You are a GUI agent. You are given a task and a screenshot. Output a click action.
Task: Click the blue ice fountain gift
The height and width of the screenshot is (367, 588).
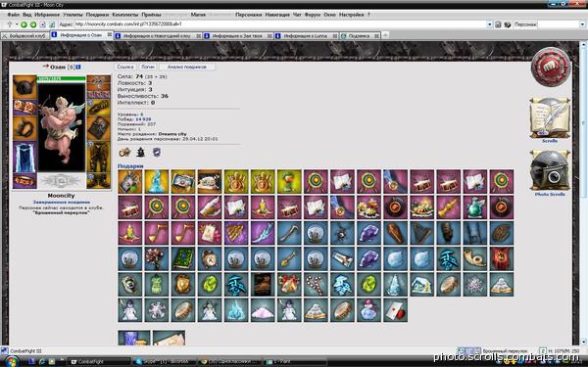click(x=157, y=182)
